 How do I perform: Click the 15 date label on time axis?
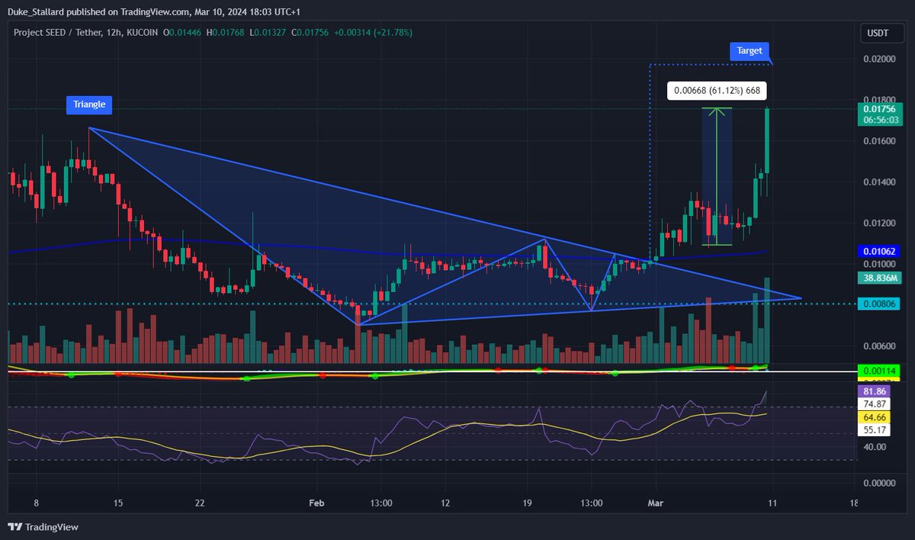point(117,503)
